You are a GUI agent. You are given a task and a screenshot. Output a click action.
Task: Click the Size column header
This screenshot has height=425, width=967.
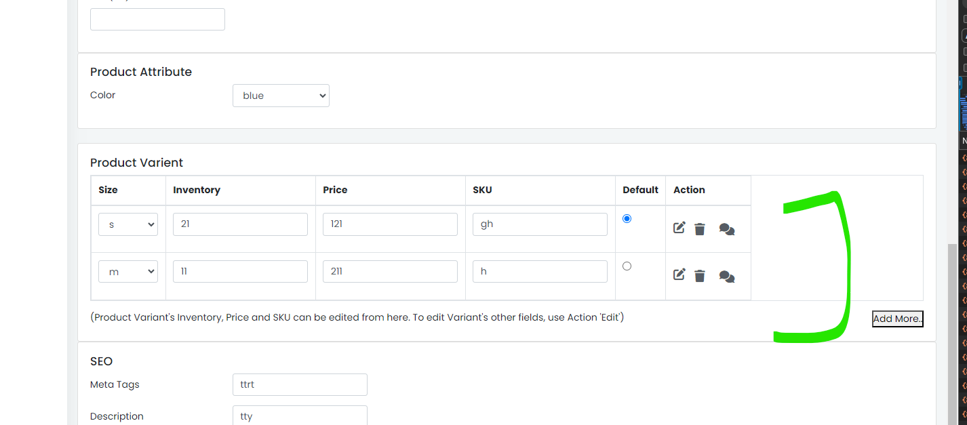(108, 190)
